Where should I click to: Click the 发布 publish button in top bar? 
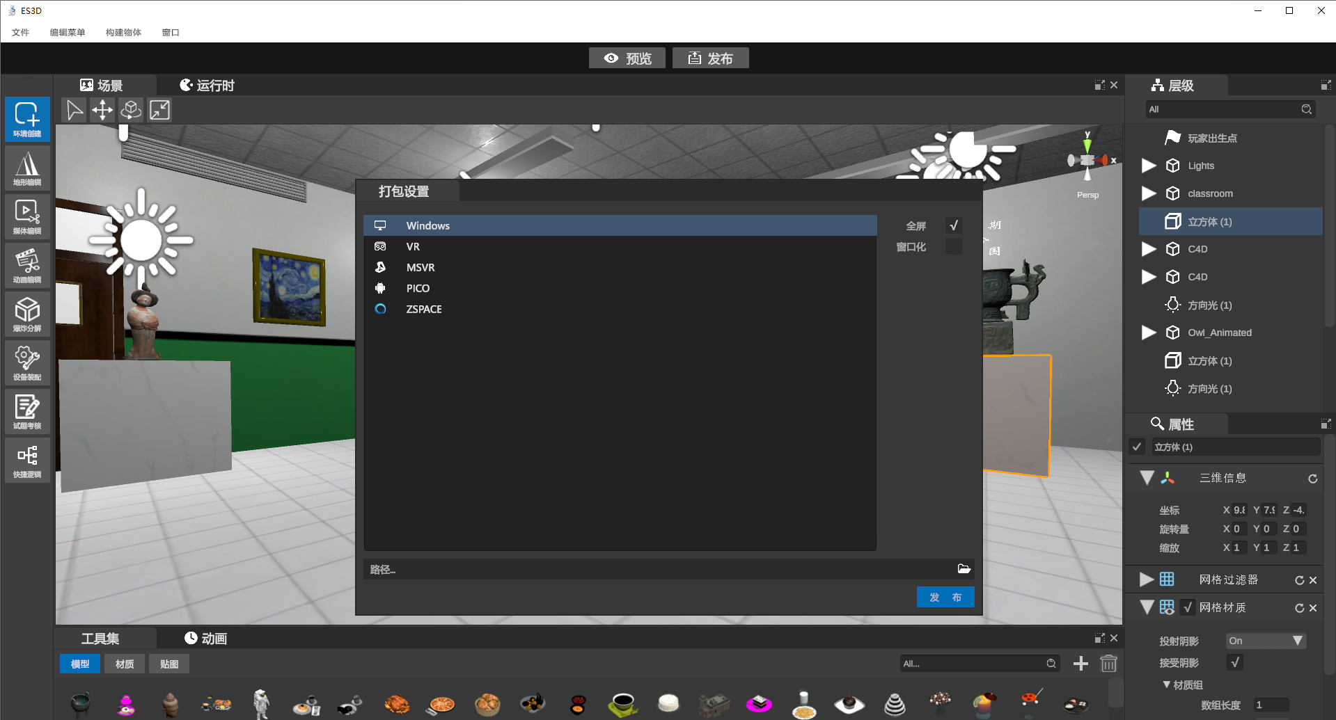pos(711,58)
